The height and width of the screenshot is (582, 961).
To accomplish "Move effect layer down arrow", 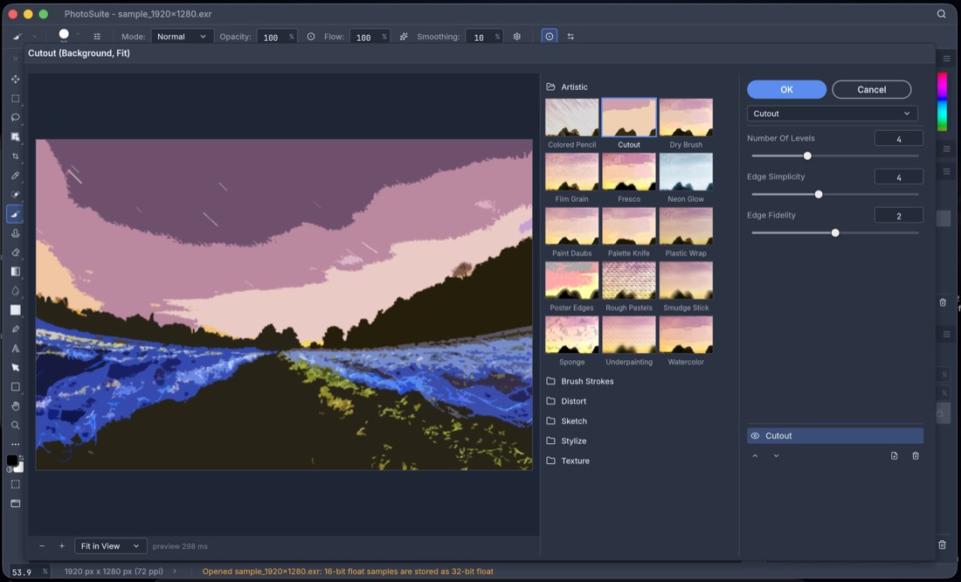I will 776,455.
